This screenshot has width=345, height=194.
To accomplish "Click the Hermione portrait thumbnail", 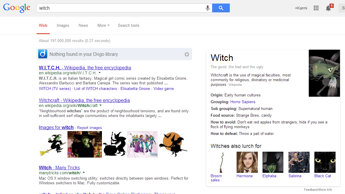I will coord(247,162).
